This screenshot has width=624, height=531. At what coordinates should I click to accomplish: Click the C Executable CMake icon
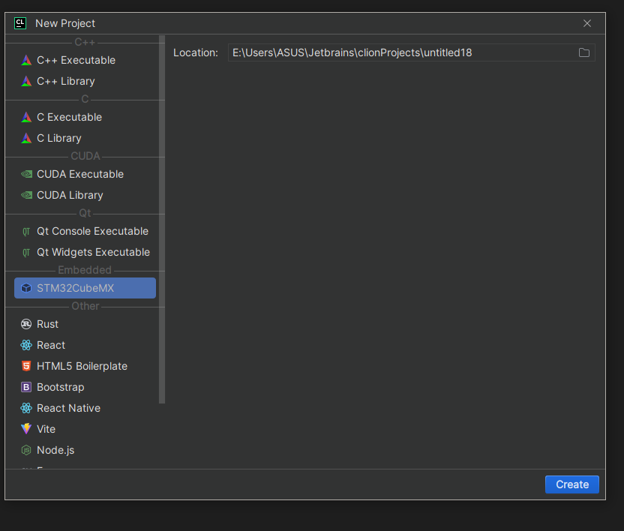tap(26, 117)
